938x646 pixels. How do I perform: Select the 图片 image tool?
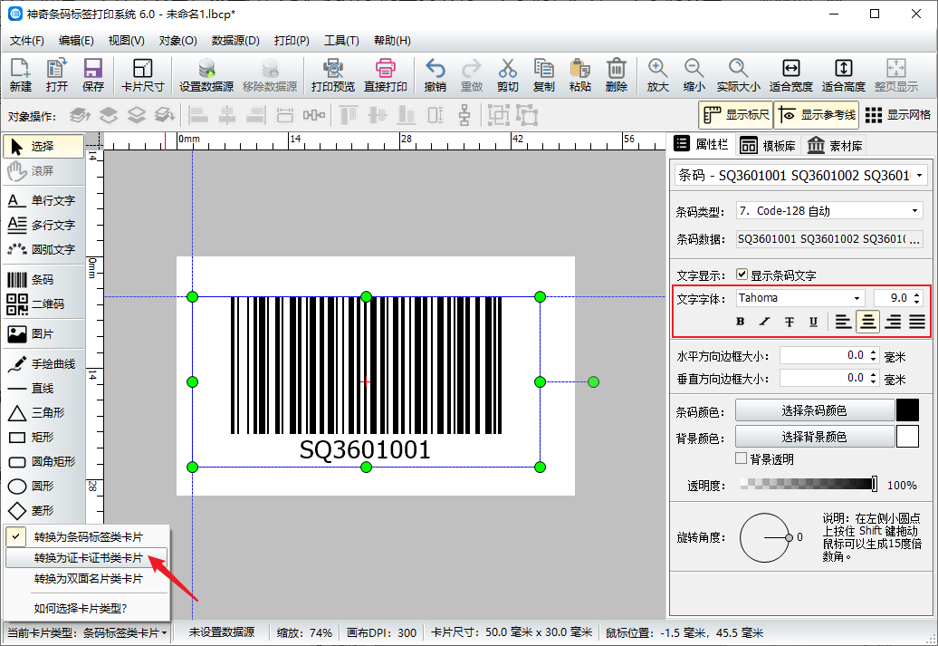click(43, 334)
